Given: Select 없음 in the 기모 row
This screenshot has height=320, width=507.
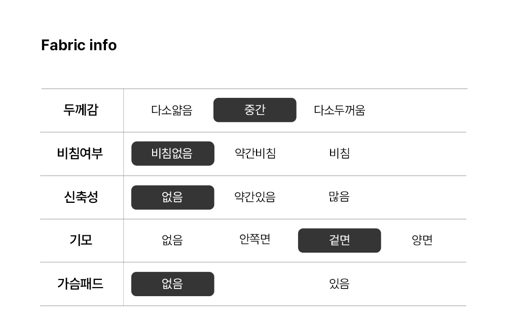Looking at the screenshot, I should click(172, 240).
